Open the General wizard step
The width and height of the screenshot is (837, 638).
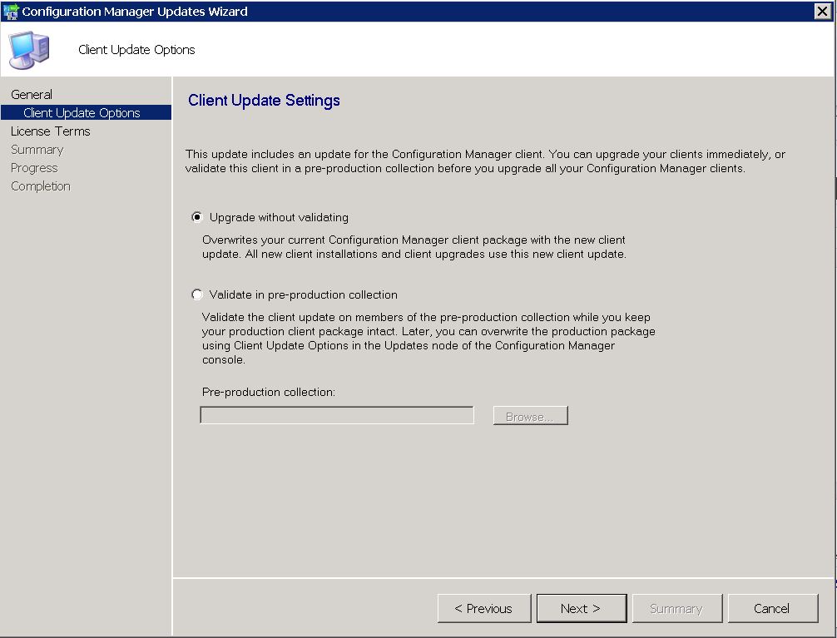(x=32, y=95)
